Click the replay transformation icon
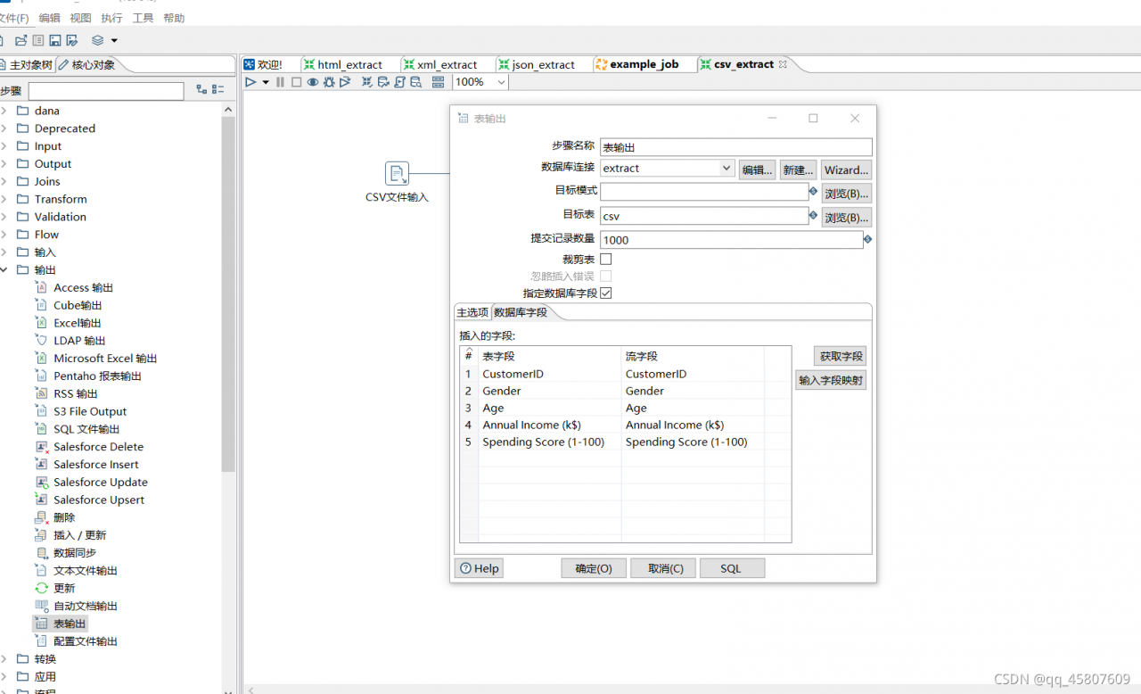This screenshot has height=694, width=1141. click(345, 82)
